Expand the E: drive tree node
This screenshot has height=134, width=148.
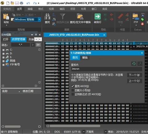click(3, 57)
